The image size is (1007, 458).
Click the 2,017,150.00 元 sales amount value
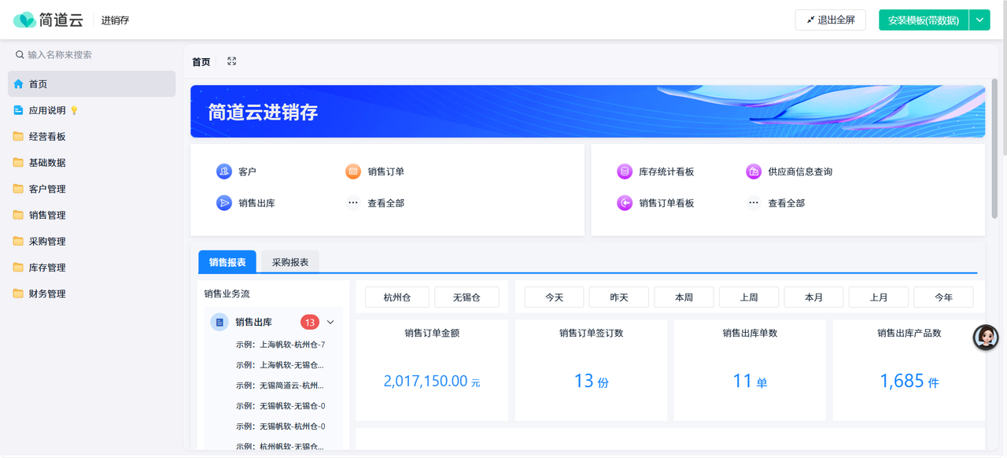[432, 381]
